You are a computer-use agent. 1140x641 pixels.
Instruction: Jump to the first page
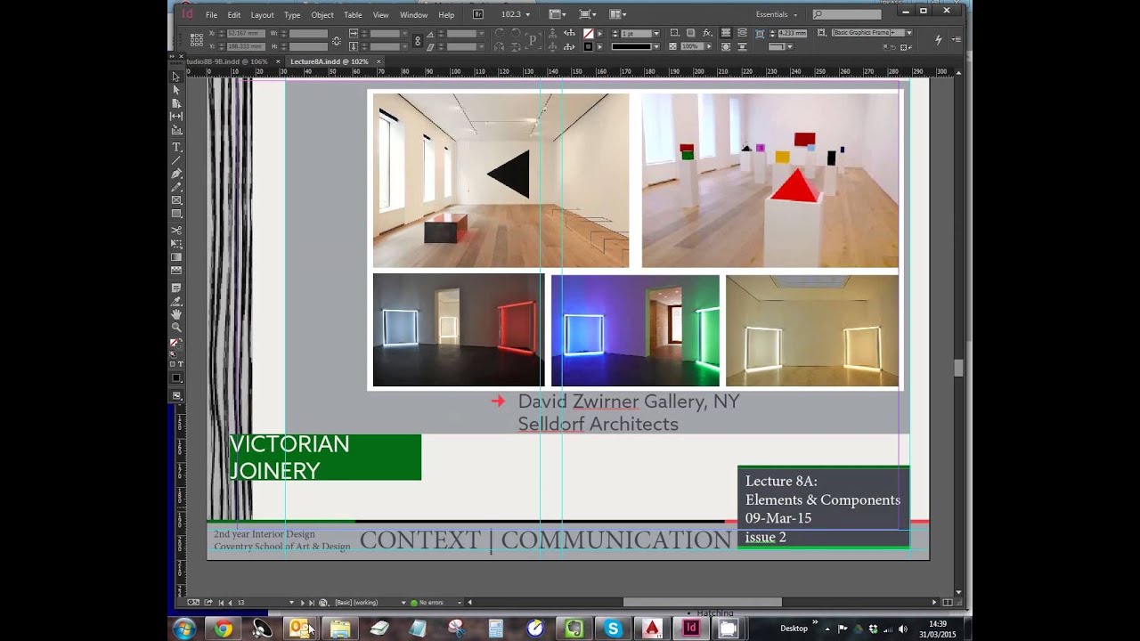[222, 603]
